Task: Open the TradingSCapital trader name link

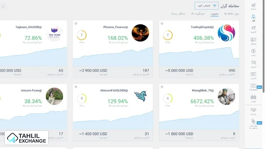Action: point(202,27)
